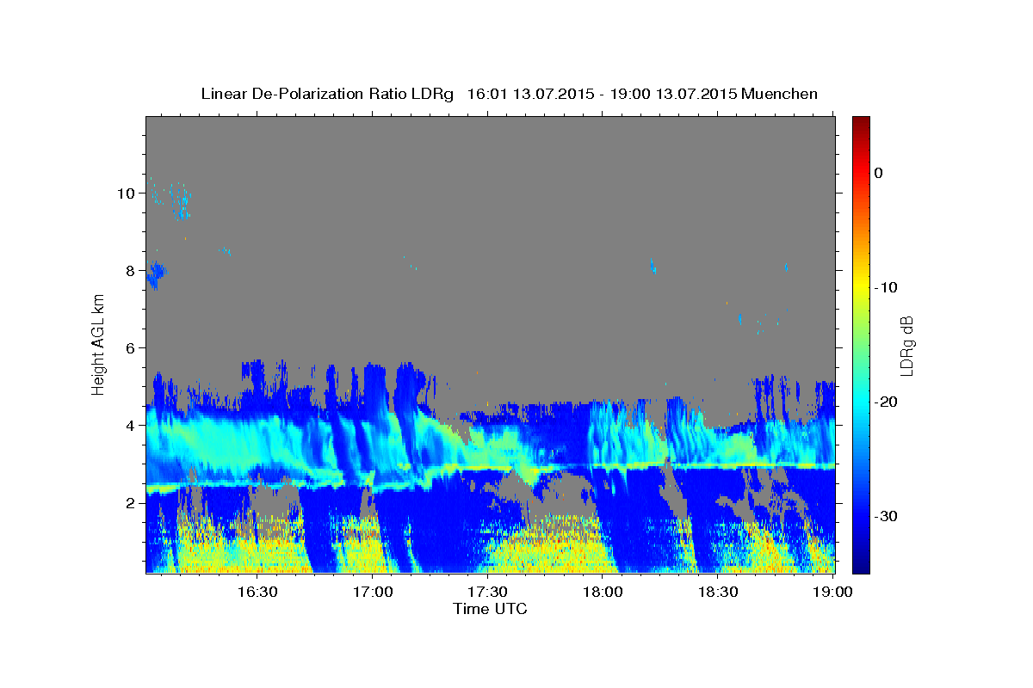Screen dimensions: 1033x688
Task: Click the 19:00 time tick label
Action: click(x=833, y=593)
